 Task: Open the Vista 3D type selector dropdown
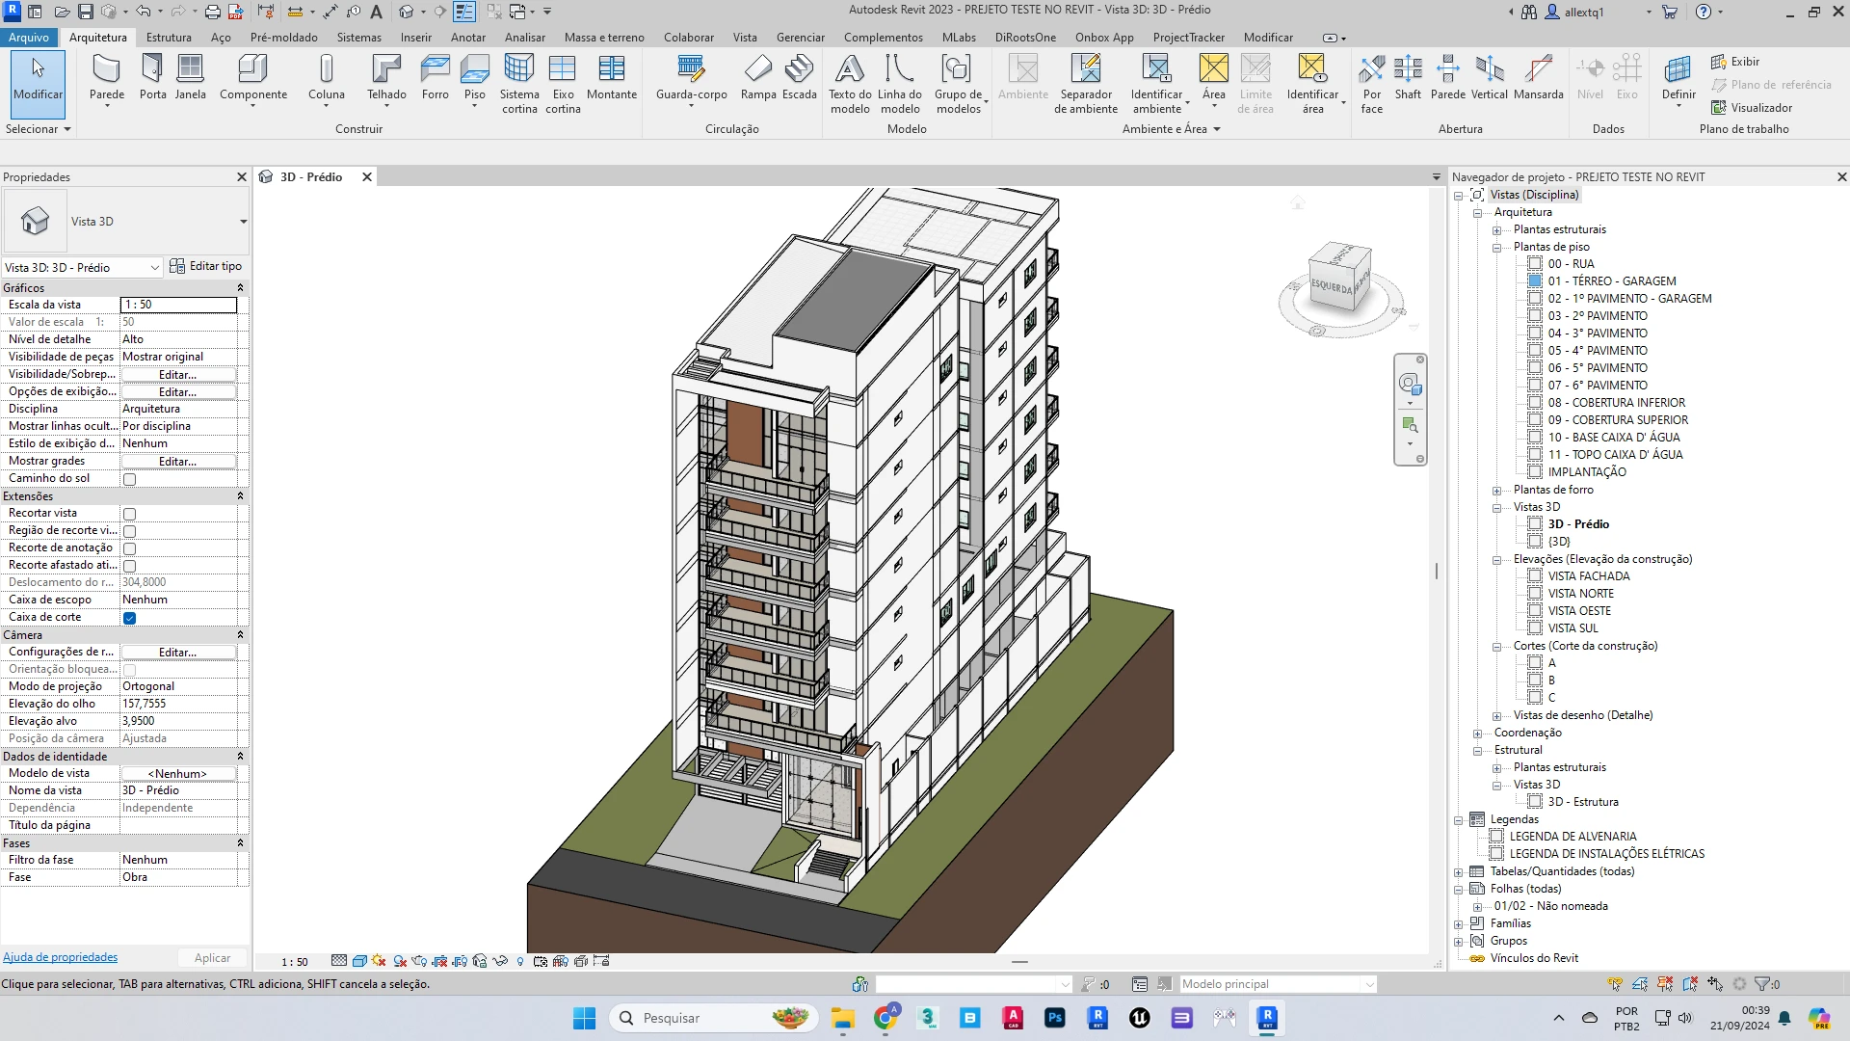[243, 222]
